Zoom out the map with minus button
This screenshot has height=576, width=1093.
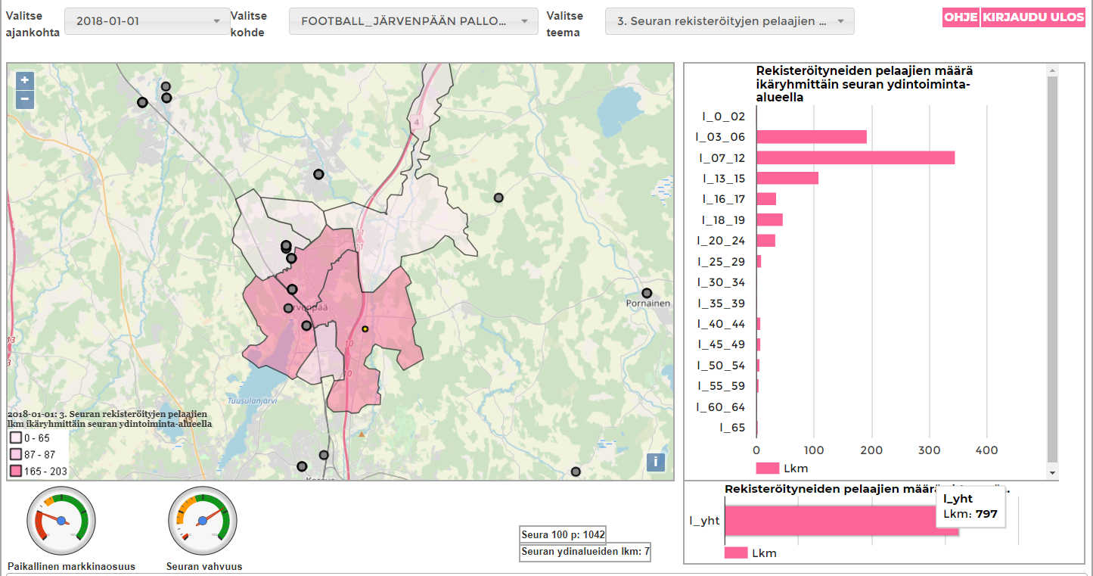25,99
